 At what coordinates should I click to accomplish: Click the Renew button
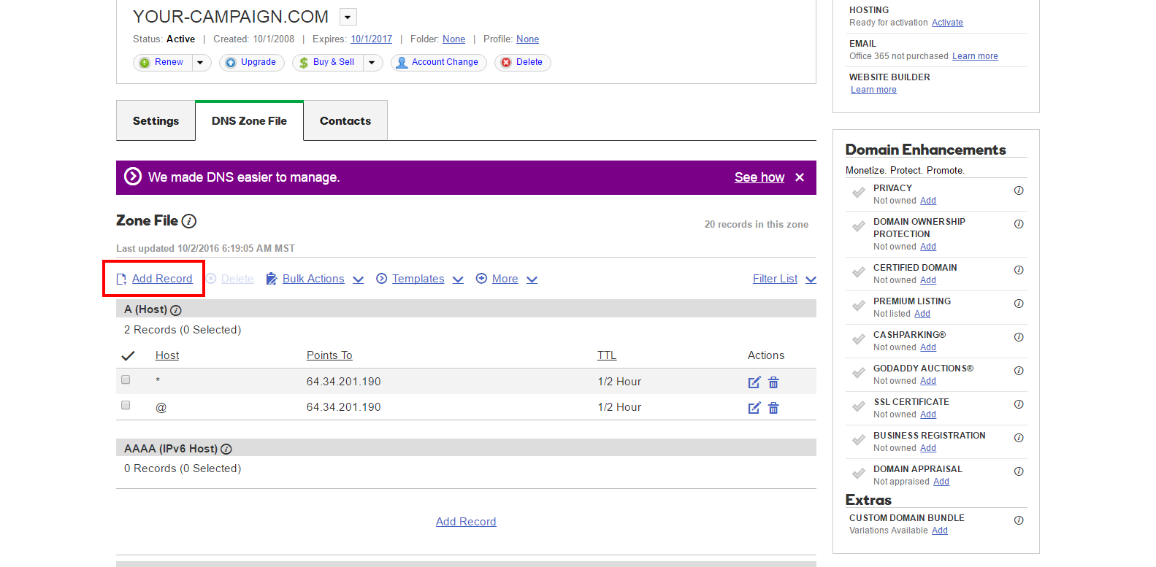point(163,63)
